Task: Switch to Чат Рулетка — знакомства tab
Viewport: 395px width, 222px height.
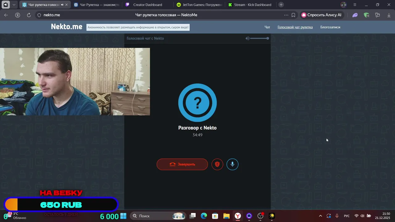Action: pos(96,5)
